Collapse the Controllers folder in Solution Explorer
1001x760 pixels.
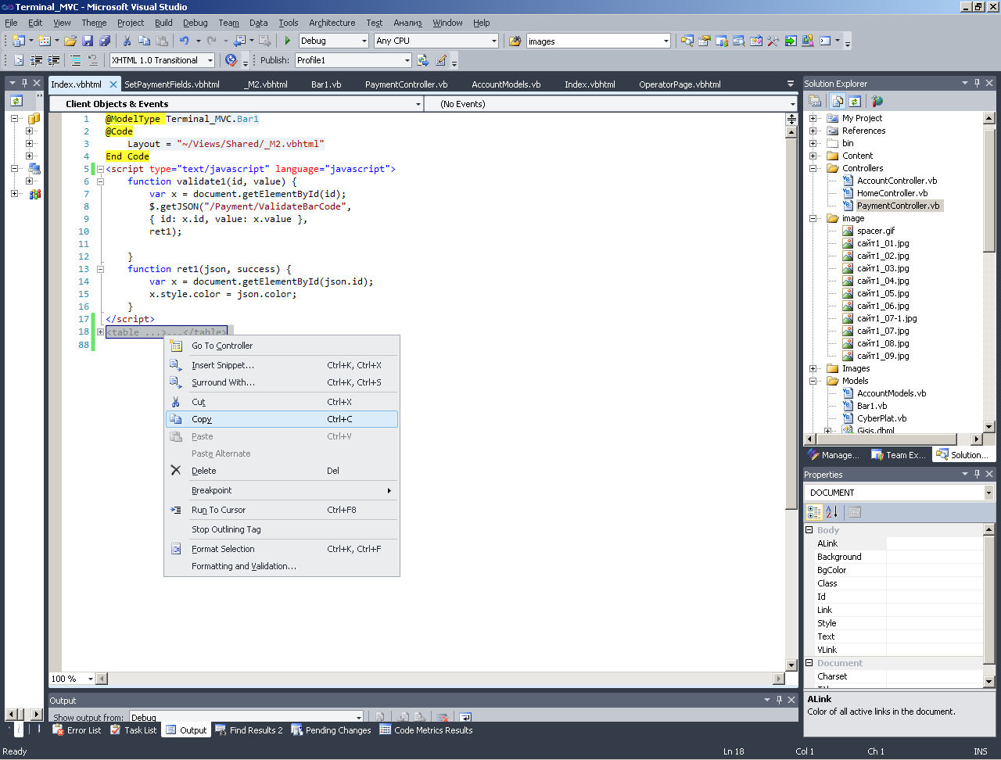[x=813, y=168]
